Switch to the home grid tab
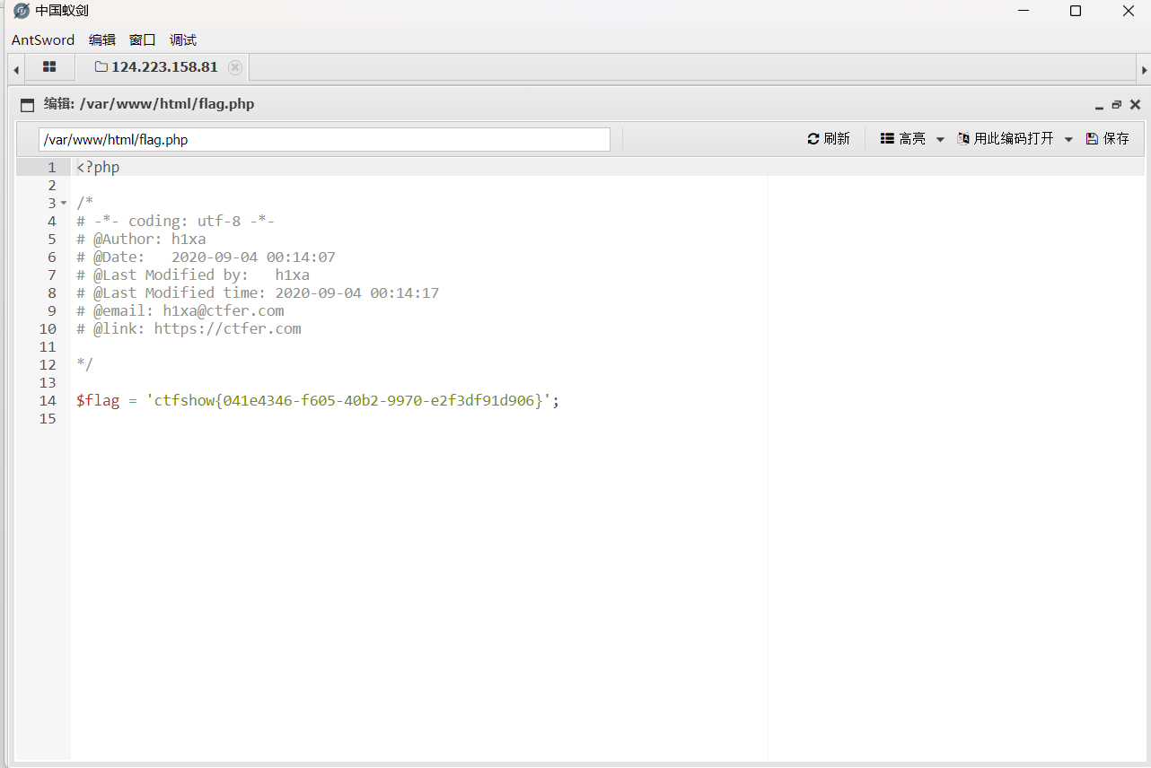This screenshot has width=1151, height=768. (x=49, y=67)
